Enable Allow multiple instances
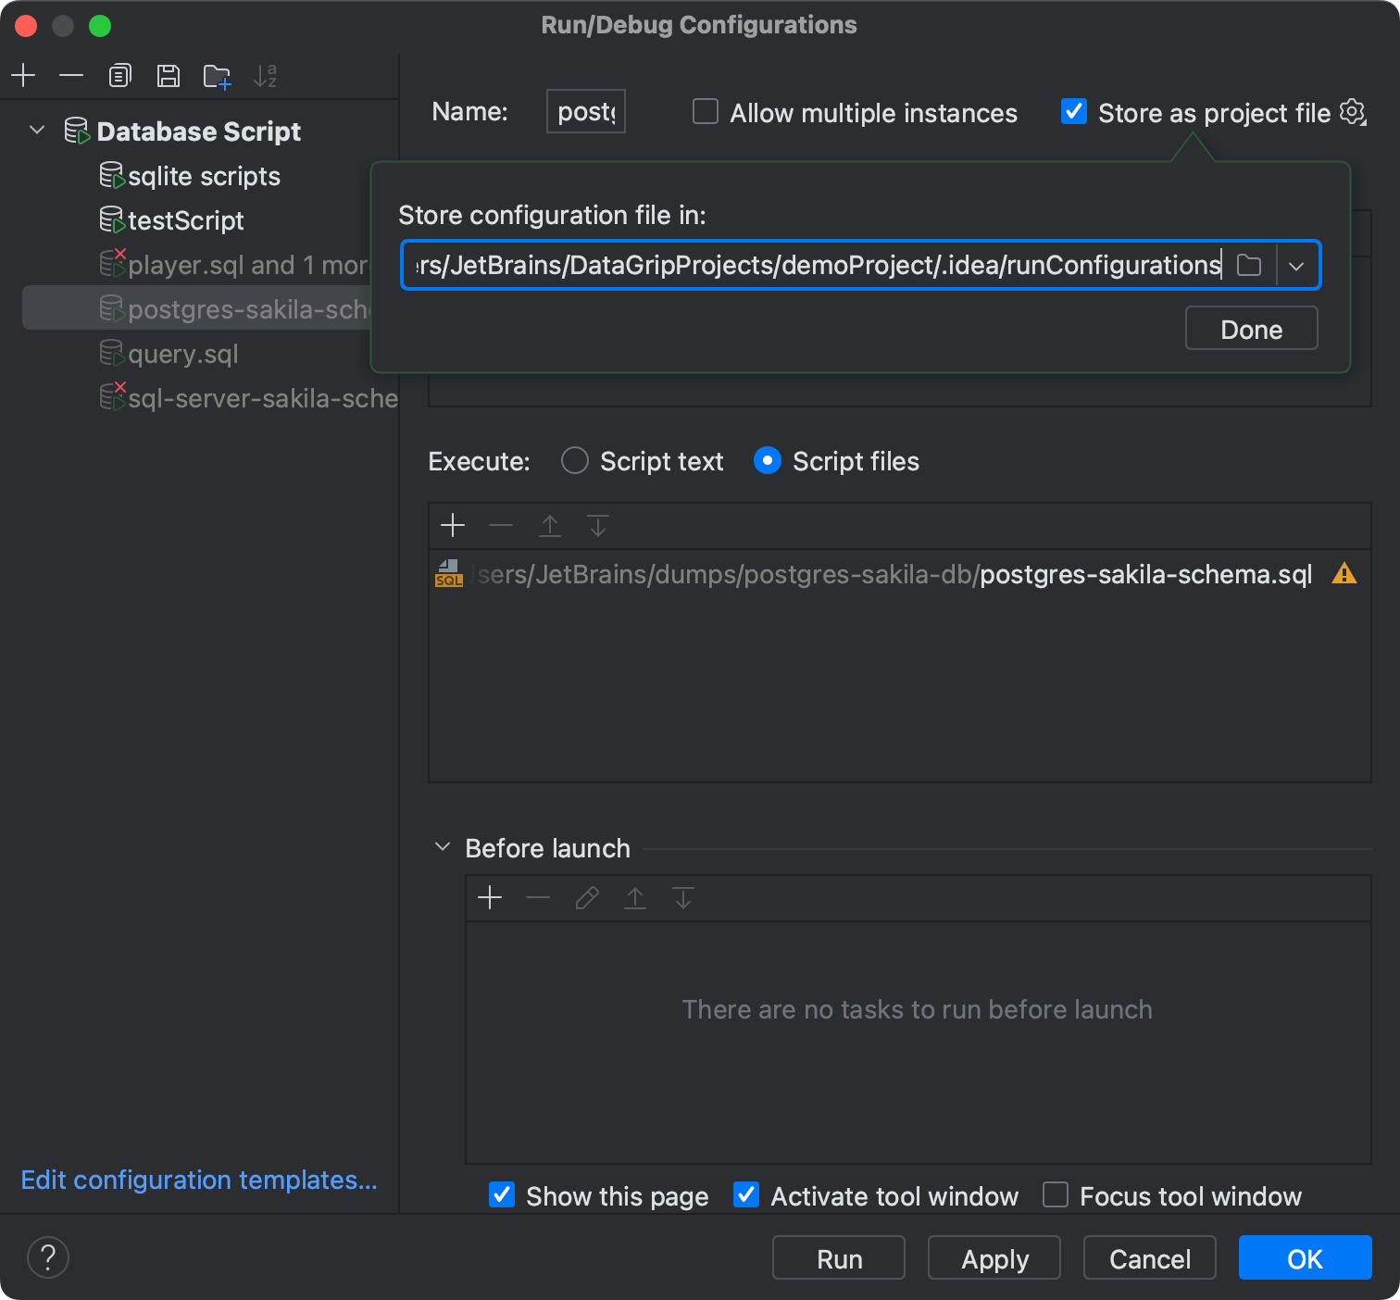The height and width of the screenshot is (1300, 1400). [x=705, y=111]
